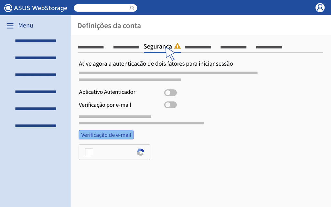Viewport: 331px width, 207px height.
Task: Click the ASUS WebStorage logo icon
Action: (8, 8)
